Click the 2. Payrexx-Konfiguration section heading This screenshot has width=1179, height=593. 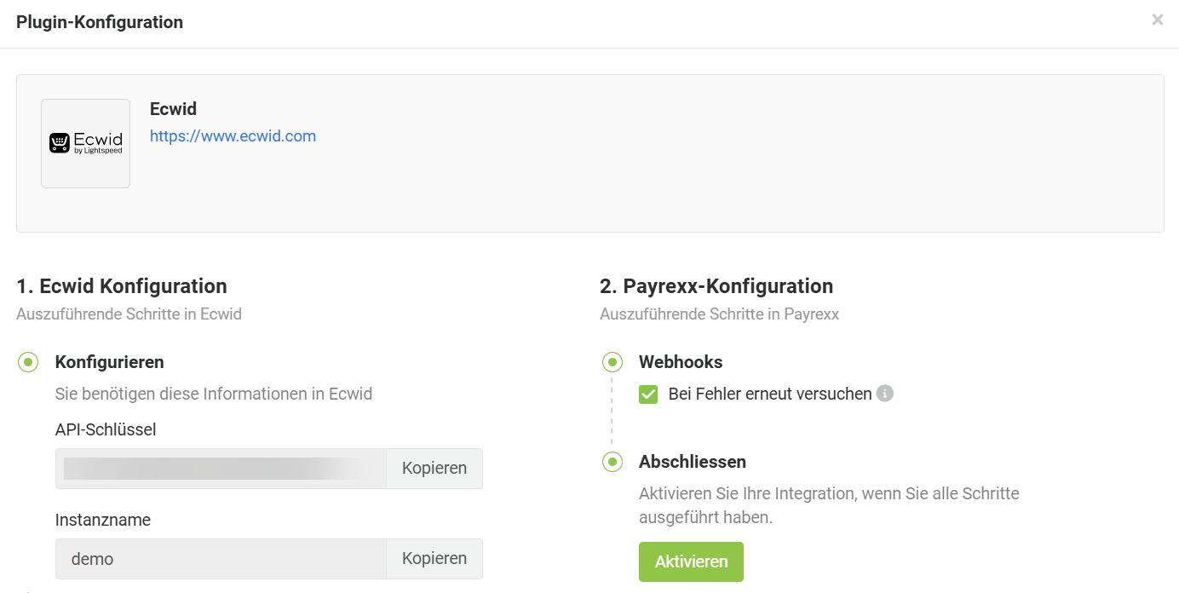click(x=716, y=285)
